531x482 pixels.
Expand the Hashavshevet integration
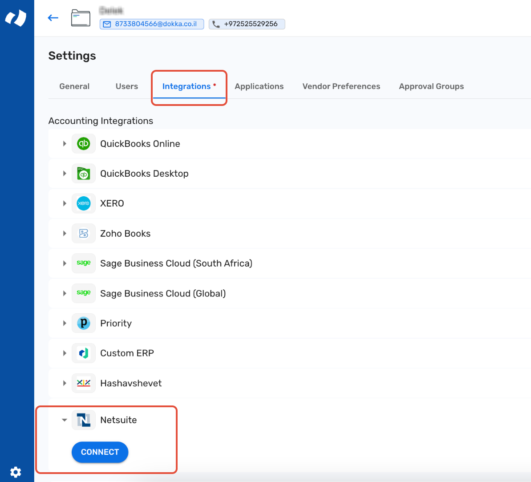click(65, 383)
